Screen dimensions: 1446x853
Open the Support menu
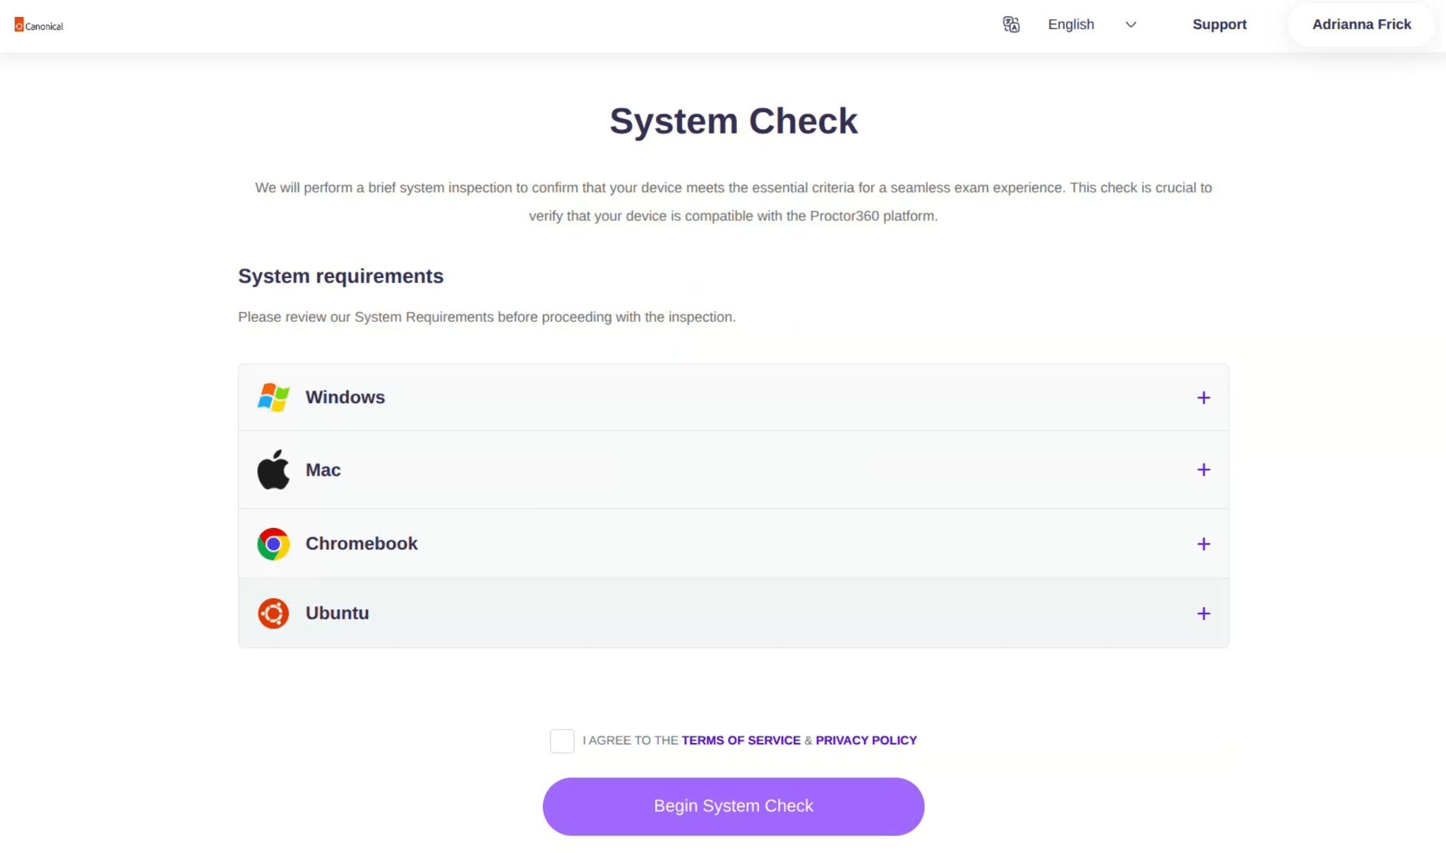click(x=1219, y=25)
